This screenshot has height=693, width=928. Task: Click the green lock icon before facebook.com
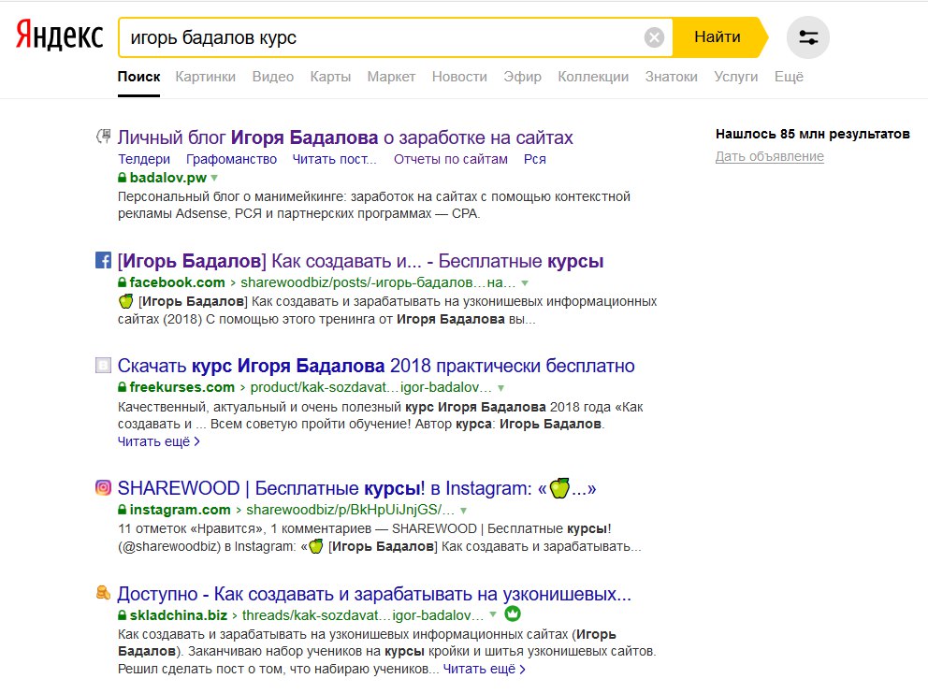click(x=122, y=282)
